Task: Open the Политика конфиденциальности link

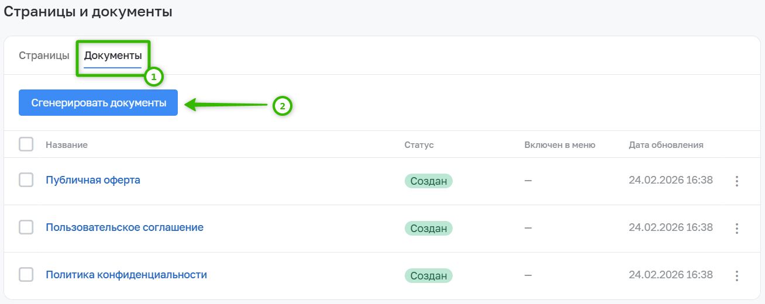Action: coord(126,275)
